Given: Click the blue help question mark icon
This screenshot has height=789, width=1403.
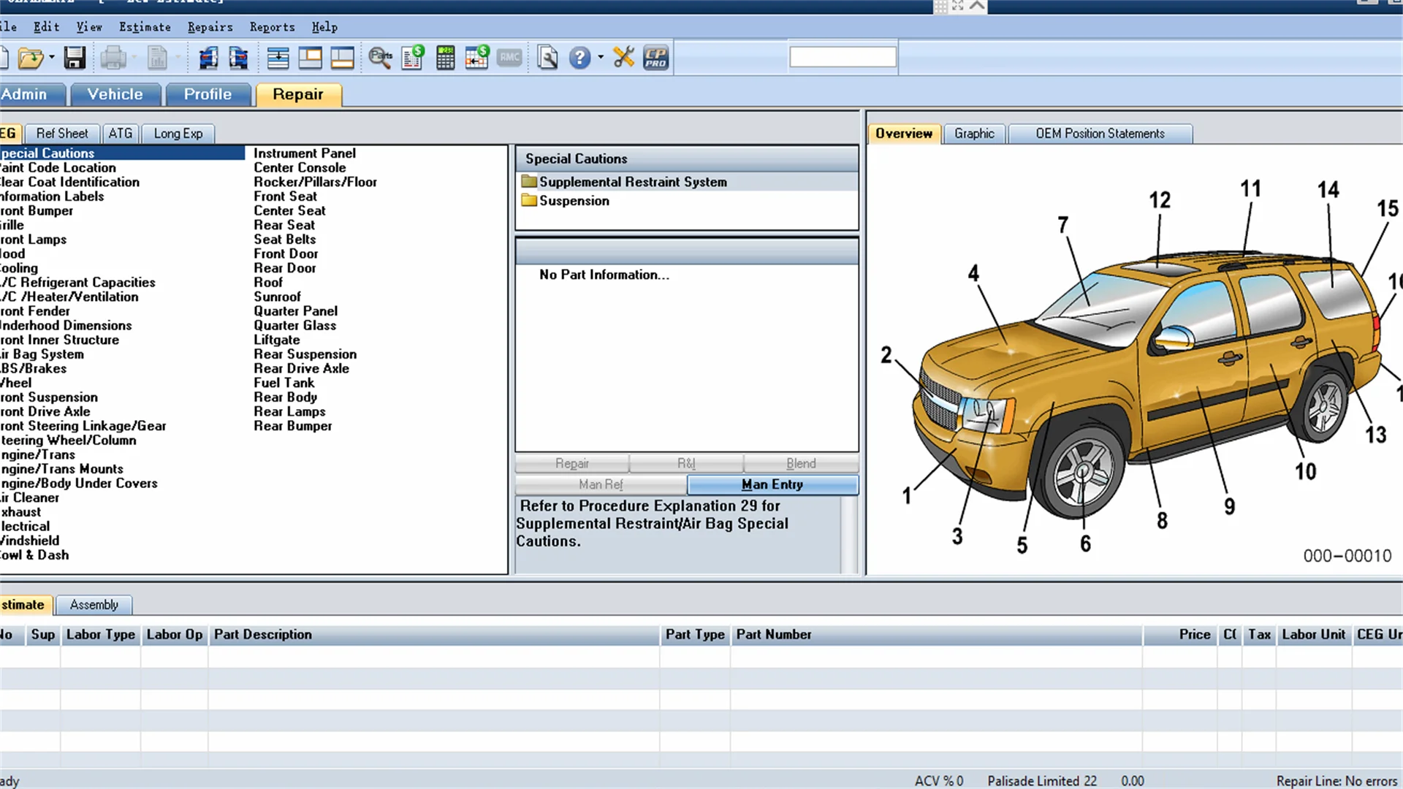Looking at the screenshot, I should 579,58.
